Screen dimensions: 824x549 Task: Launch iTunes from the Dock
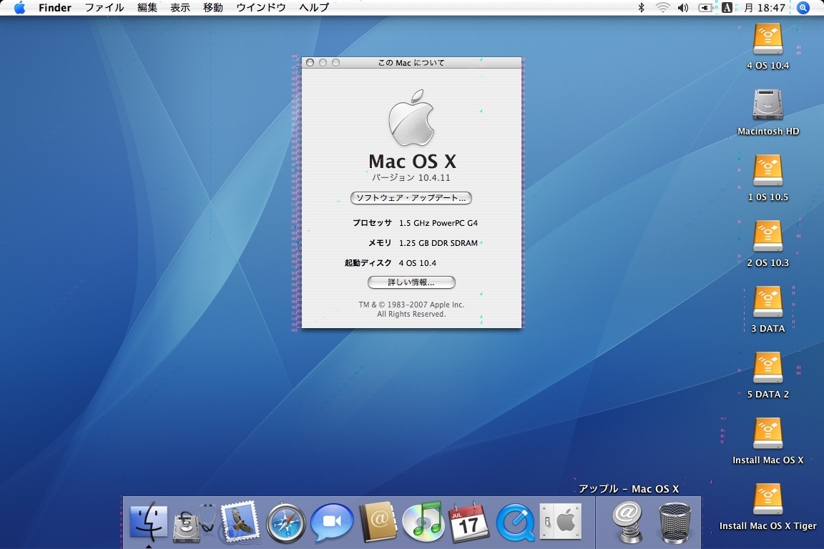[423, 522]
